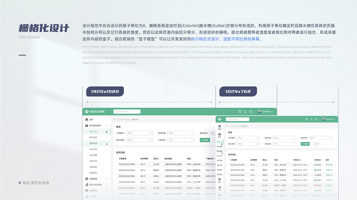Expand the 科普管理 section chevron
The width and height of the screenshot is (357, 200).
click(x=107, y=179)
